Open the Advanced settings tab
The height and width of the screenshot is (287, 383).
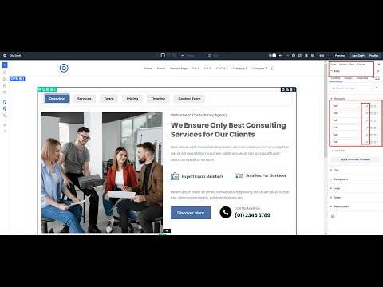click(362, 78)
